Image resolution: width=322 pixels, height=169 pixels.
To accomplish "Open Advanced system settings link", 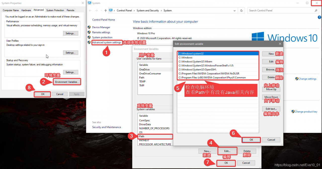I will click(107, 42).
